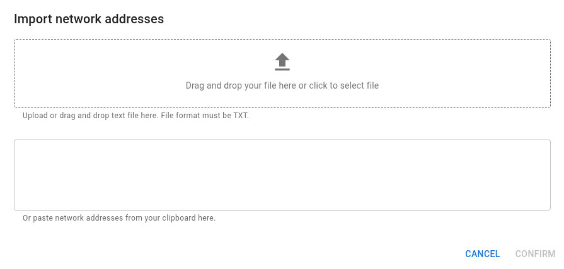Focus the network addresses paste text box

(x=282, y=175)
